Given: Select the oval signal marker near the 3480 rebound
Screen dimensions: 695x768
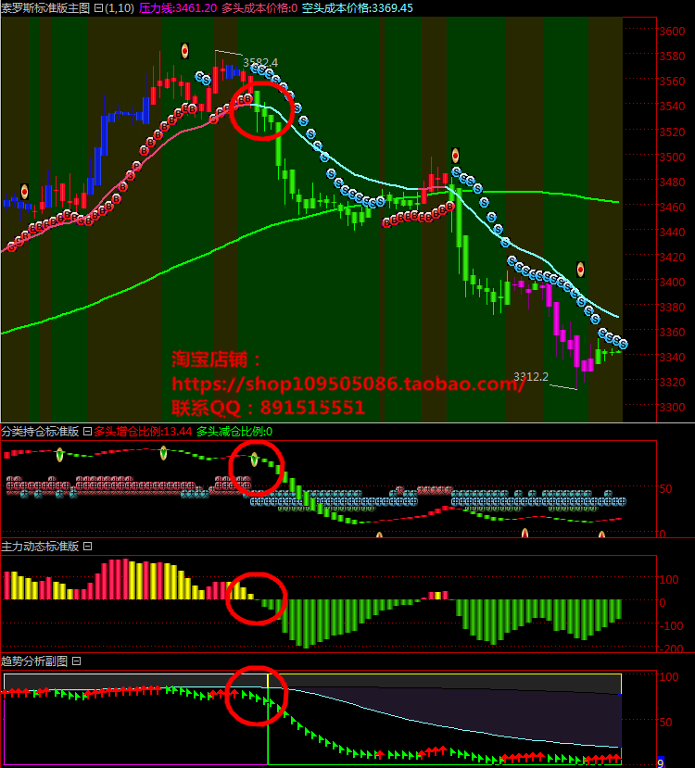Looking at the screenshot, I should pyautogui.click(x=455, y=155).
